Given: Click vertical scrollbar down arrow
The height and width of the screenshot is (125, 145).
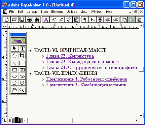Looking at the screenshot, I should [x=141, y=116].
